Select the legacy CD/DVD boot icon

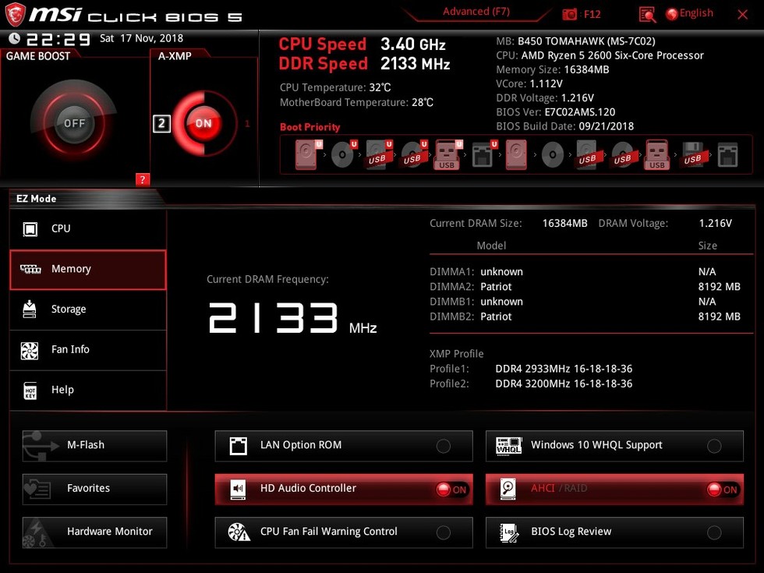[553, 155]
